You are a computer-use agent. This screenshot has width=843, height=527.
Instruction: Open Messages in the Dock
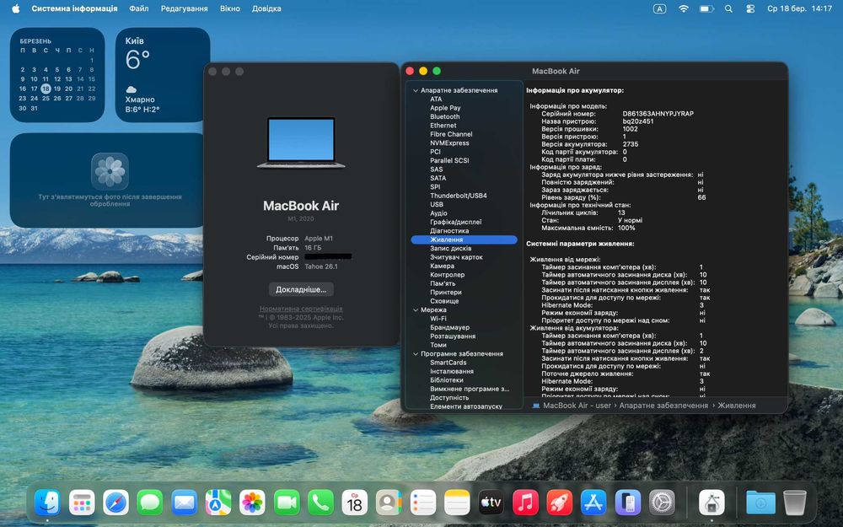point(150,503)
